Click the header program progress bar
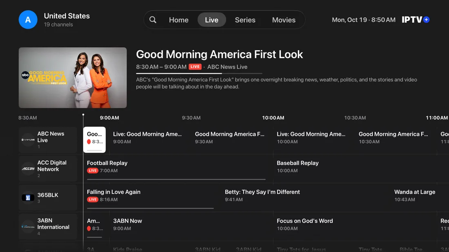Screen dimensions: 449x252 (199, 73)
